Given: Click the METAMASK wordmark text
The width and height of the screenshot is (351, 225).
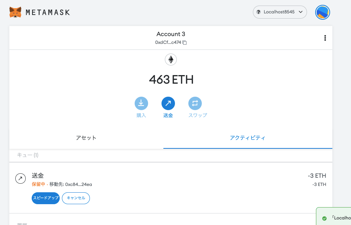Looking at the screenshot, I should coord(48,13).
